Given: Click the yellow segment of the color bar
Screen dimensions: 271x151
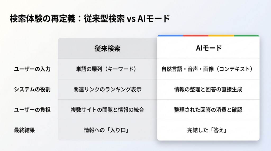Looking at the screenshot, I should 221,35.
